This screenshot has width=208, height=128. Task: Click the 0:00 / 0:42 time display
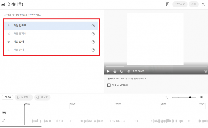[138, 71]
